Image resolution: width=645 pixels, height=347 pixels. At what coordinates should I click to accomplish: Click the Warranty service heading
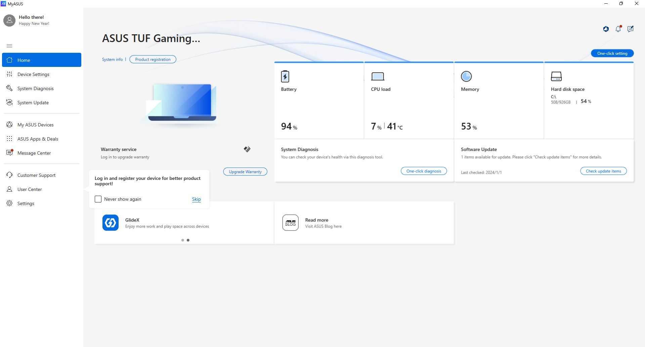[119, 149]
